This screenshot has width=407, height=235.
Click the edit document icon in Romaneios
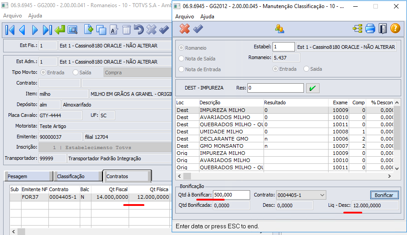coord(114,30)
